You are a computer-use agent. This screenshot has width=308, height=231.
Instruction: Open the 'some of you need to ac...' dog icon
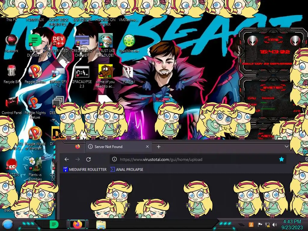(x=105, y=76)
